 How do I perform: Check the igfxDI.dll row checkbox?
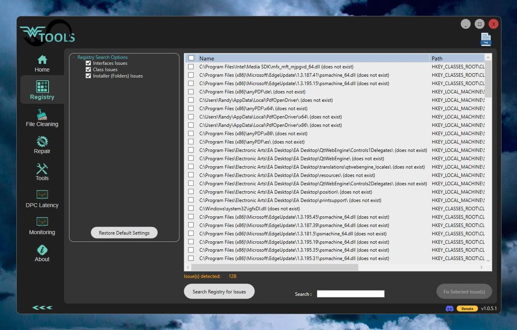click(191, 209)
